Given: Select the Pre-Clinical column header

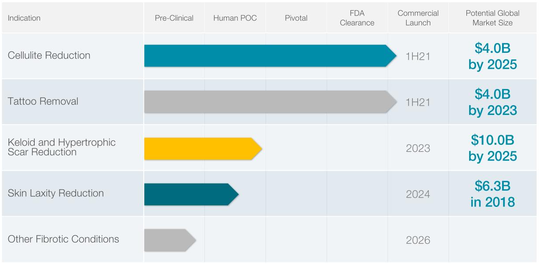Looking at the screenshot, I should 174,18.
